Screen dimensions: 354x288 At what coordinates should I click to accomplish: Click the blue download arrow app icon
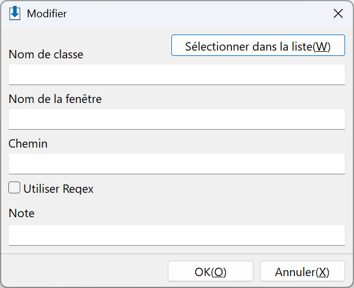[15, 13]
